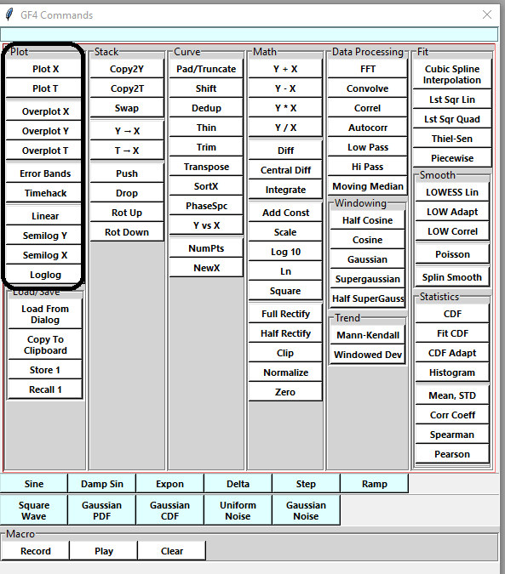Apply Poisson smoothing
The image size is (505, 574).
452,254
